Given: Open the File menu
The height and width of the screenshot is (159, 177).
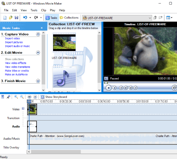Looking at the screenshot, I should click(x=6, y=10).
